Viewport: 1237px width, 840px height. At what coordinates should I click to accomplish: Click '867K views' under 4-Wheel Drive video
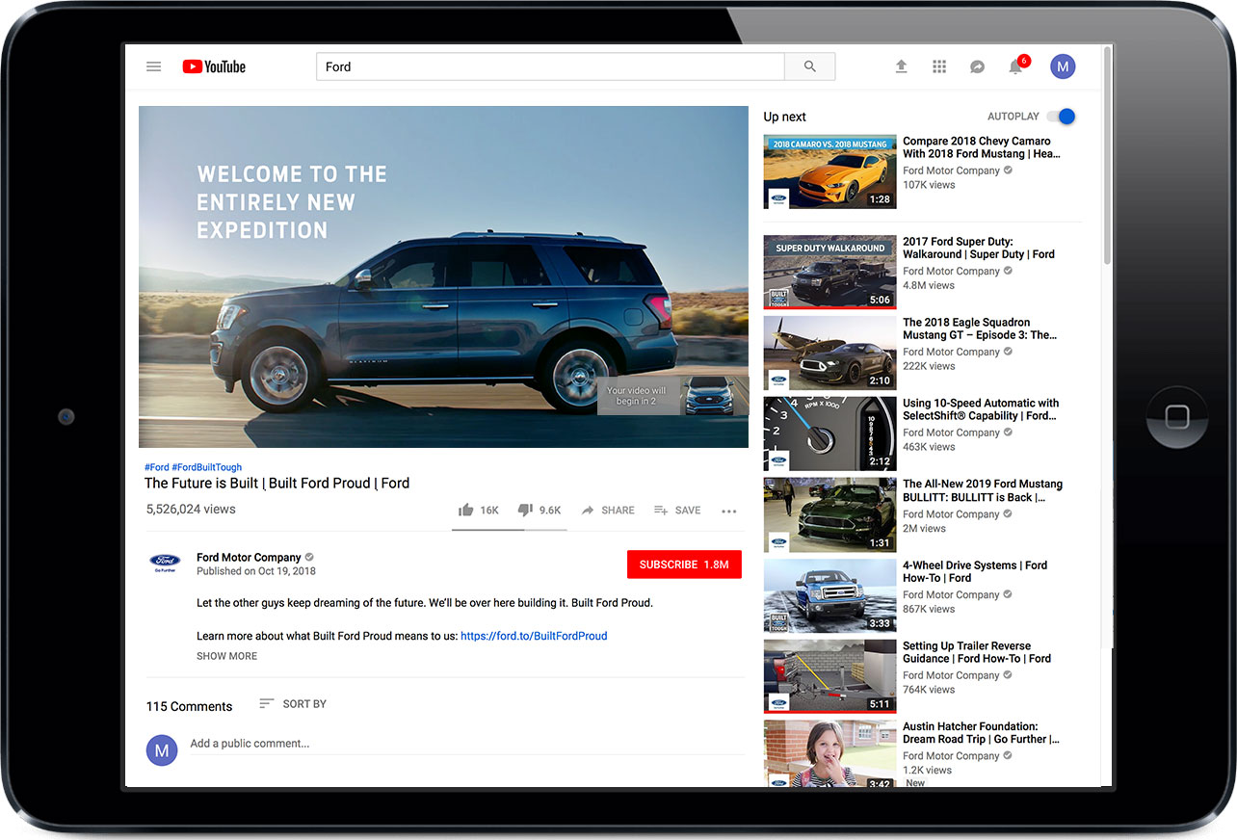click(x=929, y=609)
